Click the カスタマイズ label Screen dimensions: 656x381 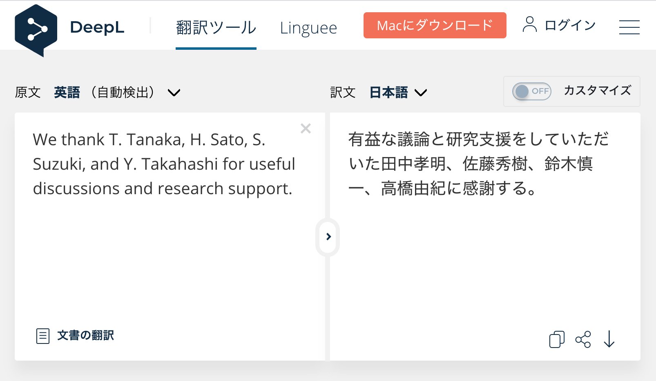[x=598, y=91]
